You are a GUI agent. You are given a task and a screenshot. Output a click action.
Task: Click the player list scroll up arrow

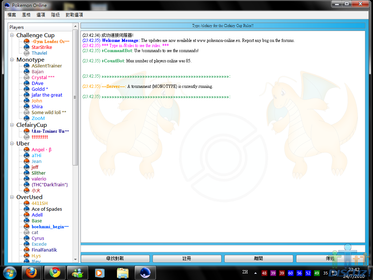coord(75,26)
